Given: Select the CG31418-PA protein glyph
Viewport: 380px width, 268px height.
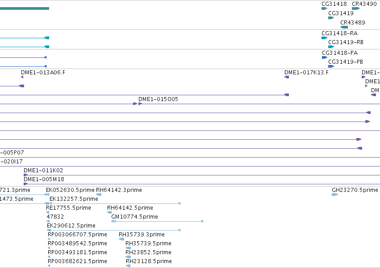Looking at the screenshot, I should [325, 57].
